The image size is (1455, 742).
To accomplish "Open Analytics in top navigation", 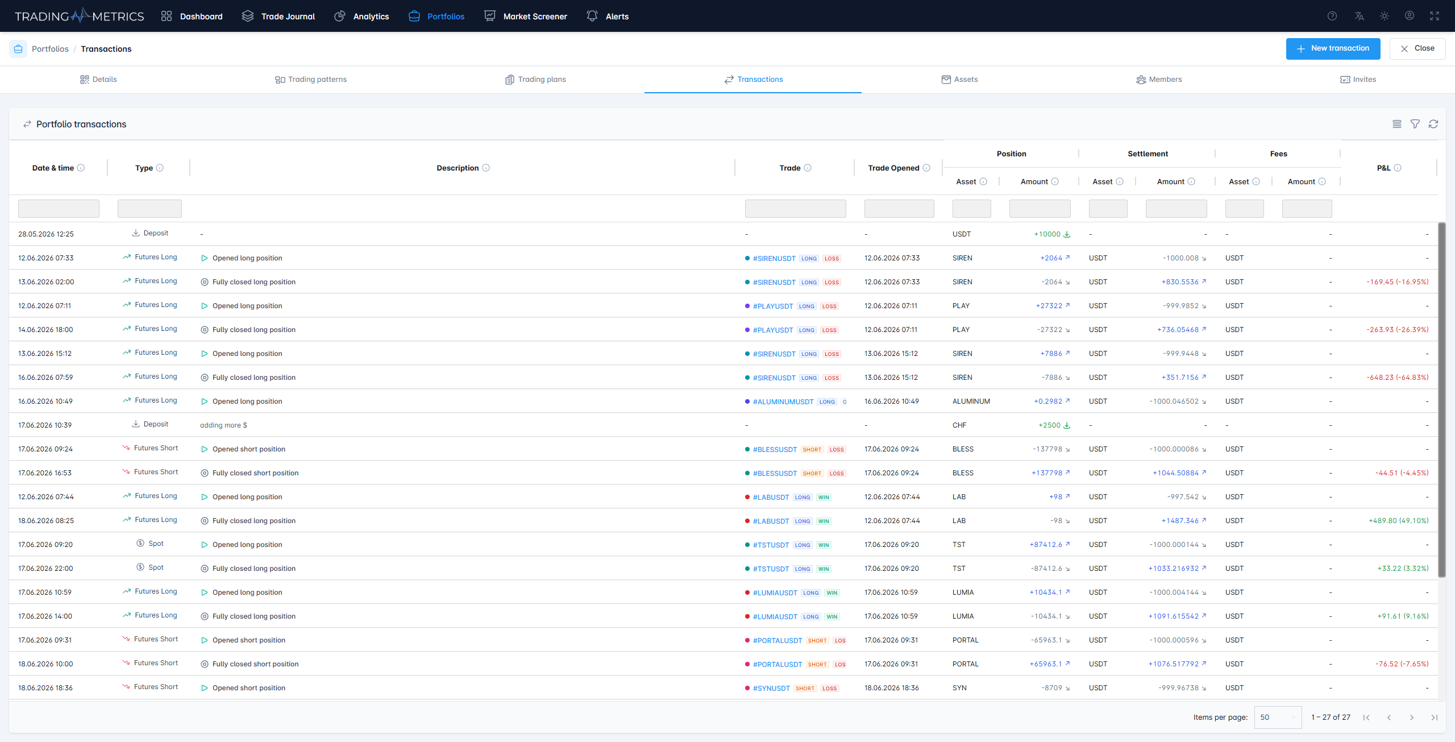I will 361,16.
